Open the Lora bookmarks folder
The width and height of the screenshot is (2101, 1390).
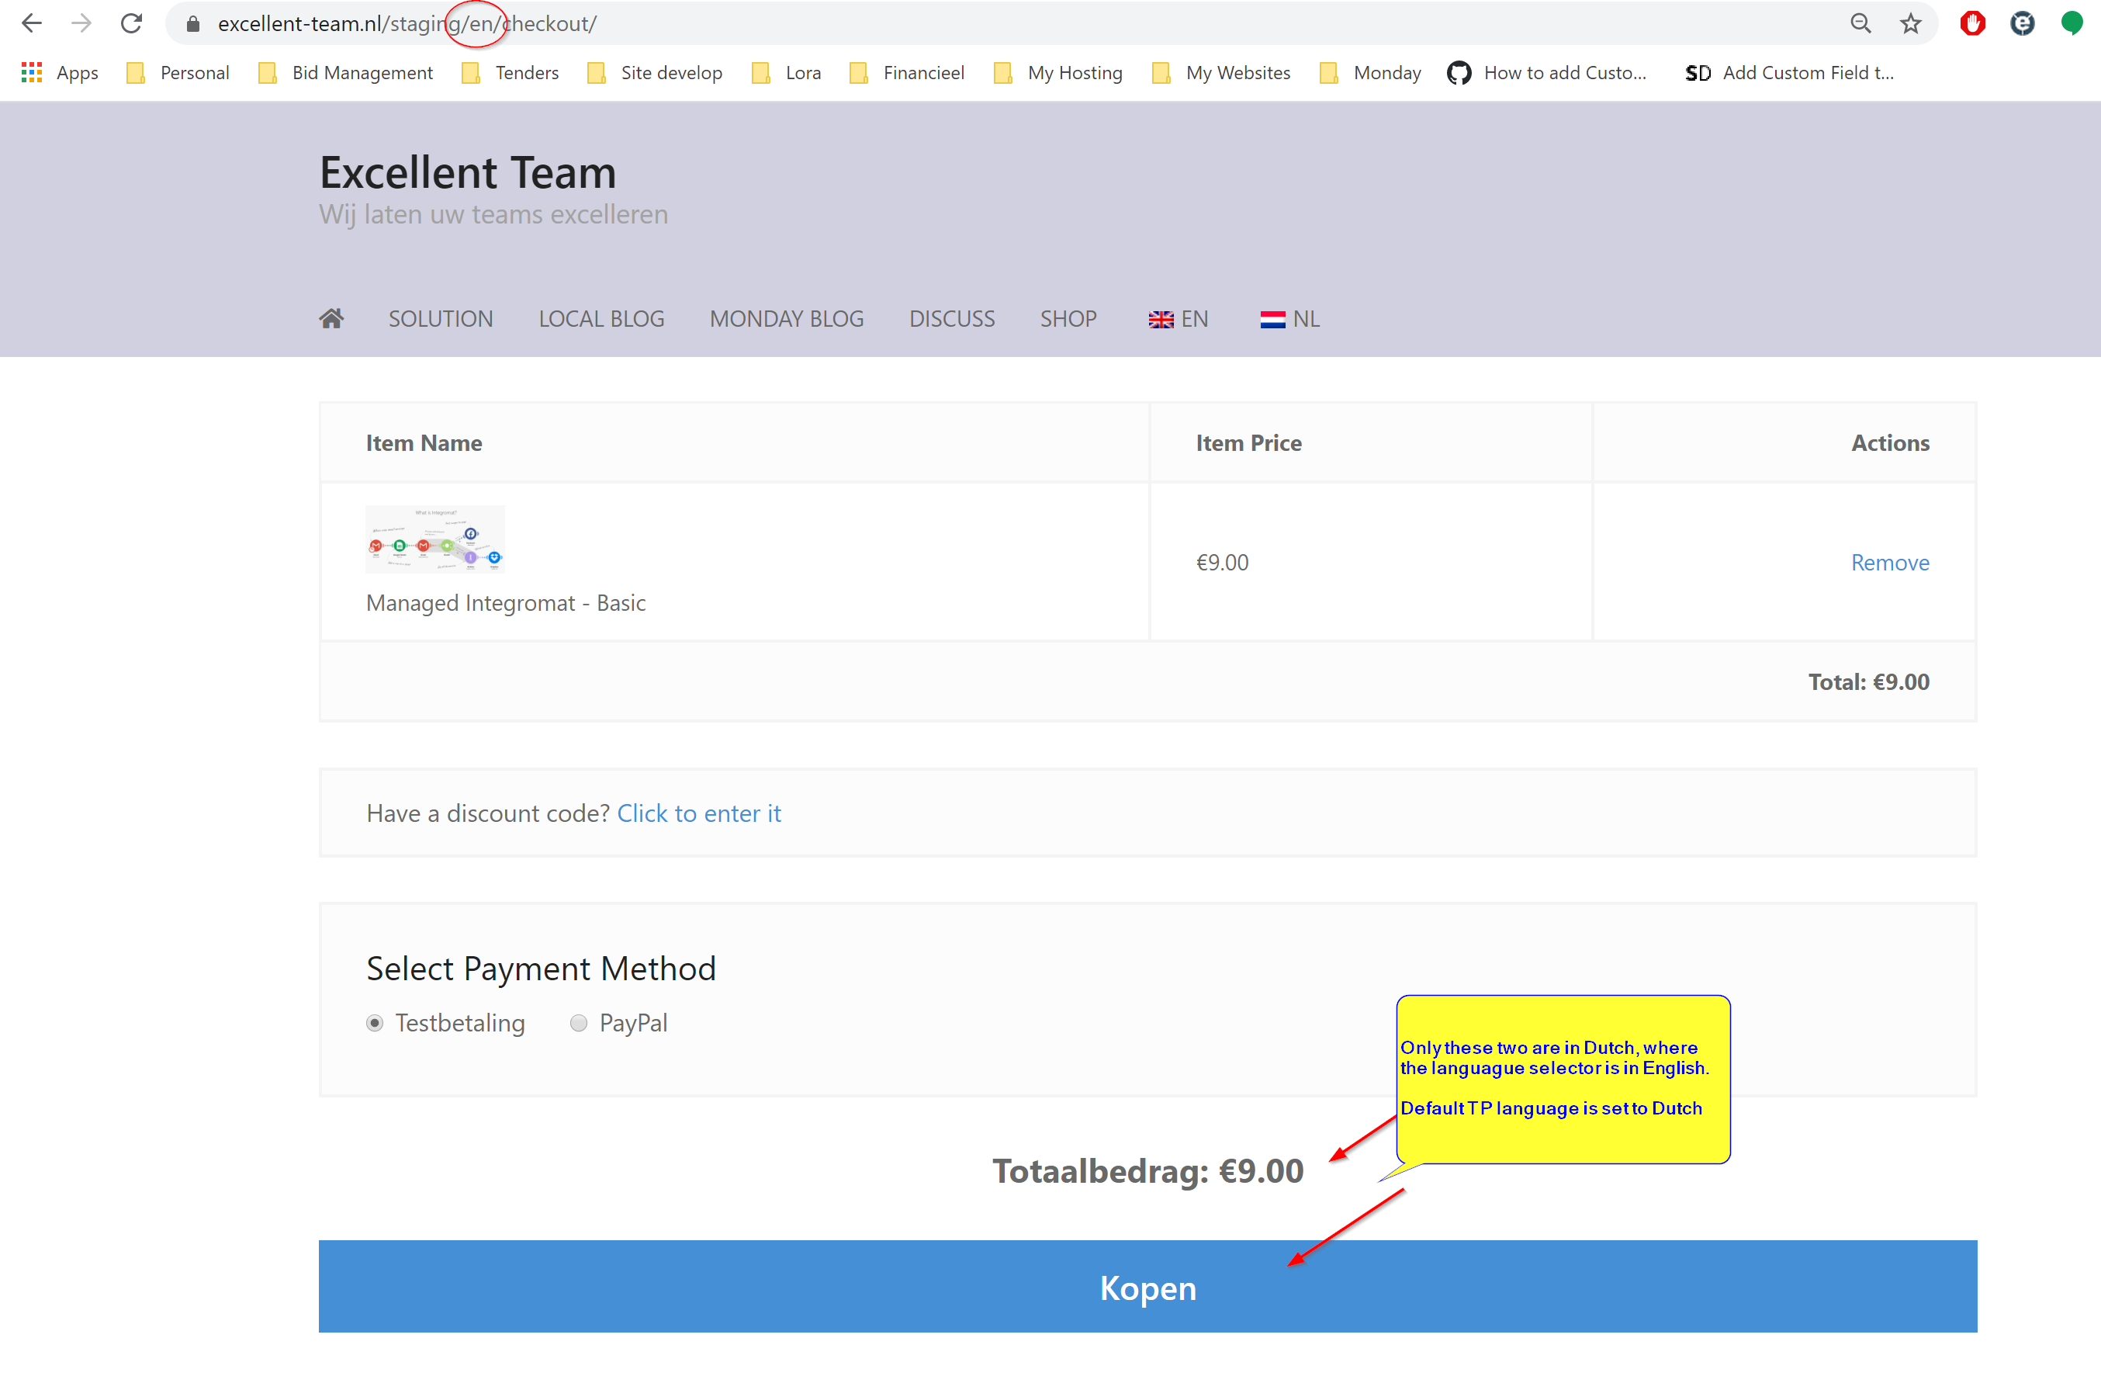786,73
